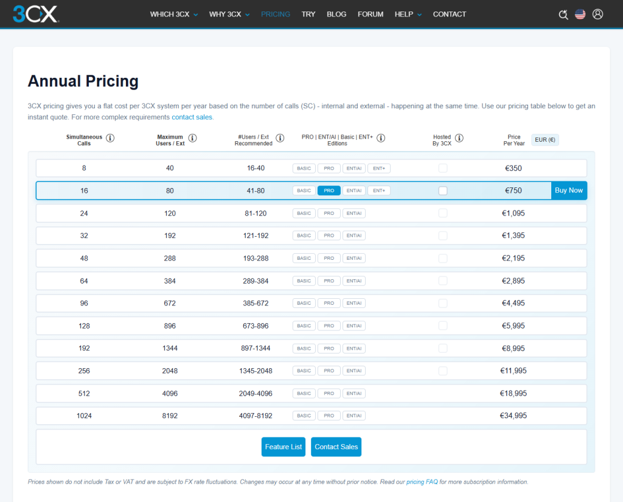
Task: Open the user account profile icon
Action: pos(597,14)
